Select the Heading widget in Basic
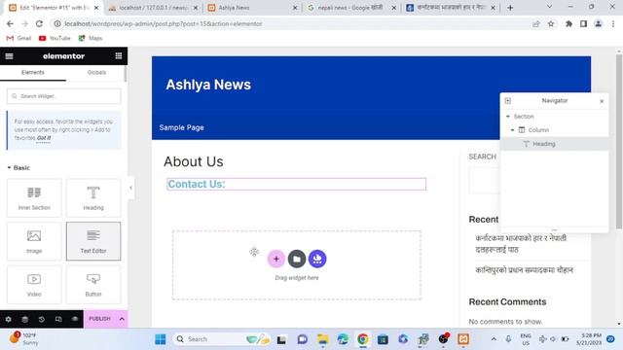This screenshot has height=350, width=623. pyautogui.click(x=93, y=197)
